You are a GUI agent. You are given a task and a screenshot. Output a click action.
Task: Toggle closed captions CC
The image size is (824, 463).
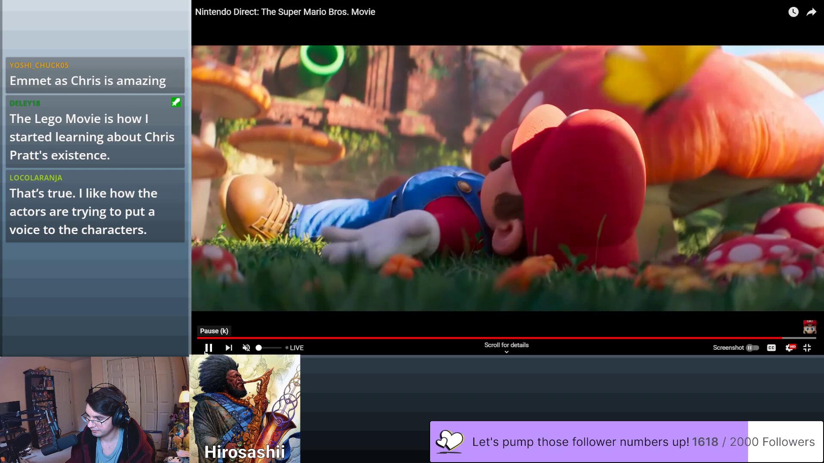771,348
